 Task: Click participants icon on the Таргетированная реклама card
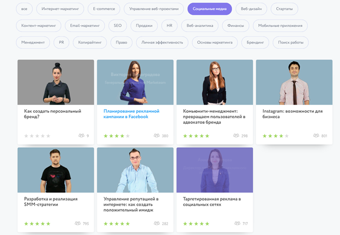(236, 224)
